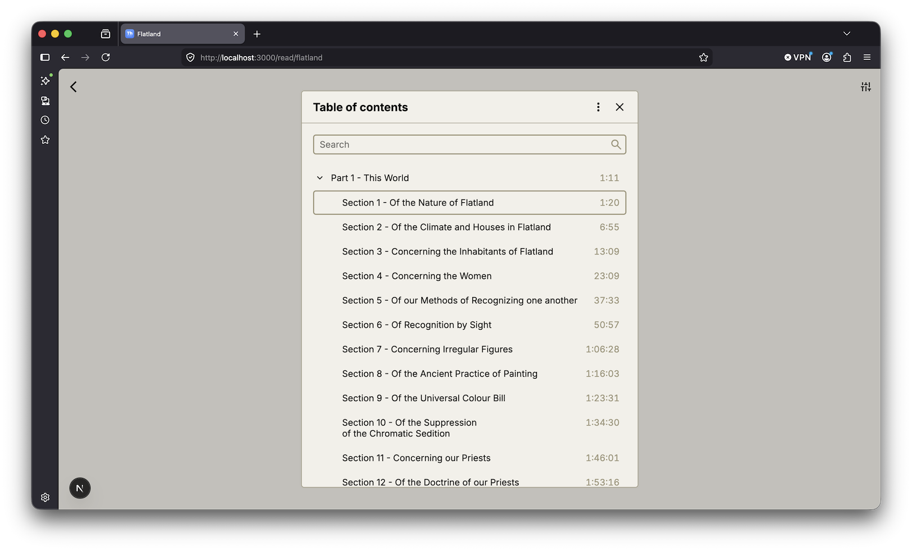Open the browser hamburger menu

(x=867, y=57)
